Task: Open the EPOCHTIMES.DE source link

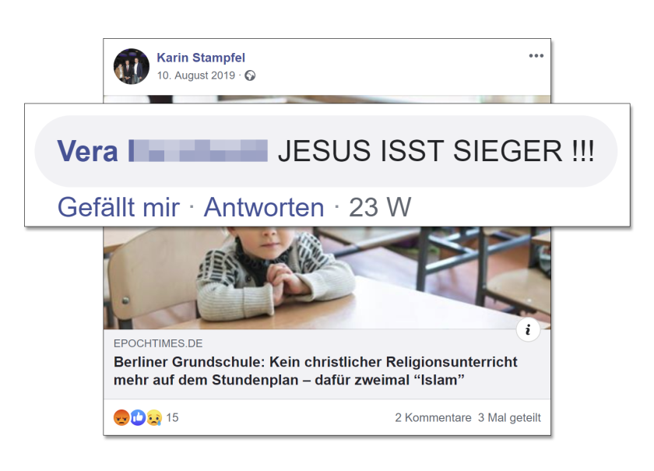Action: (x=158, y=343)
